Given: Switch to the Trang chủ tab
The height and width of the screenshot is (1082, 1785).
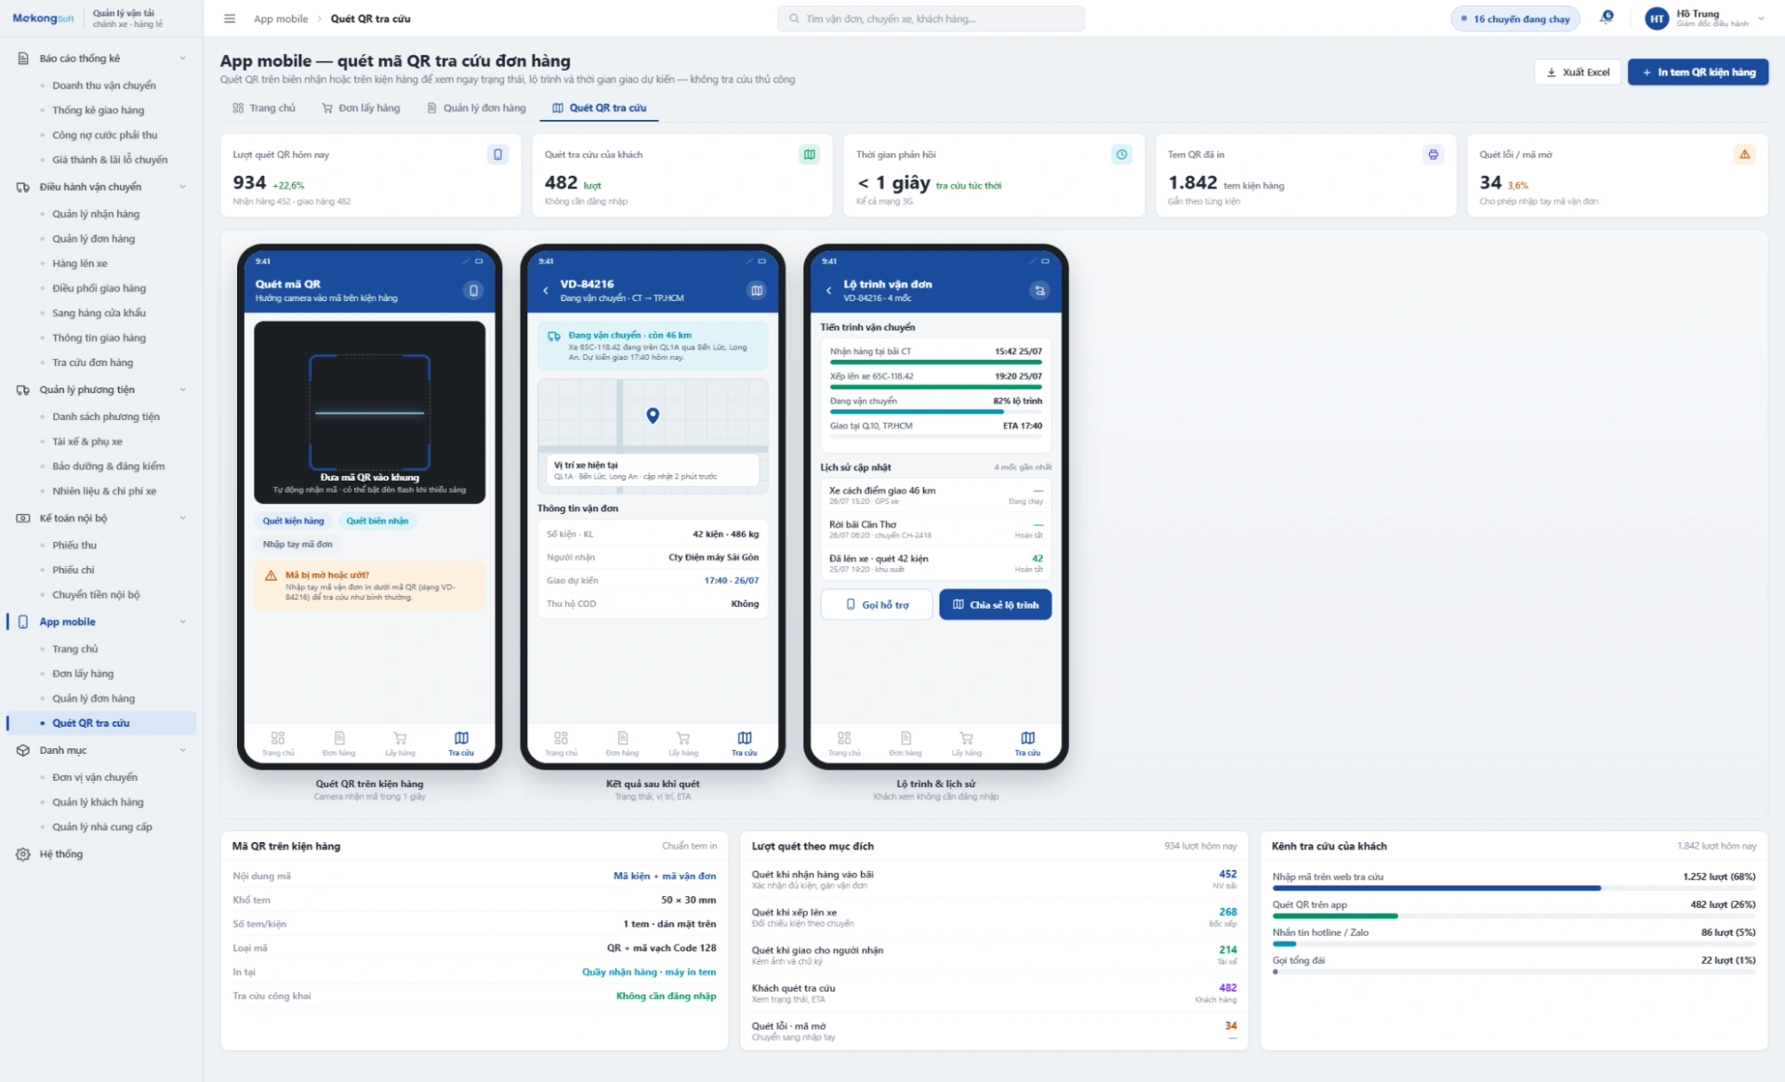Looking at the screenshot, I should click(x=264, y=108).
